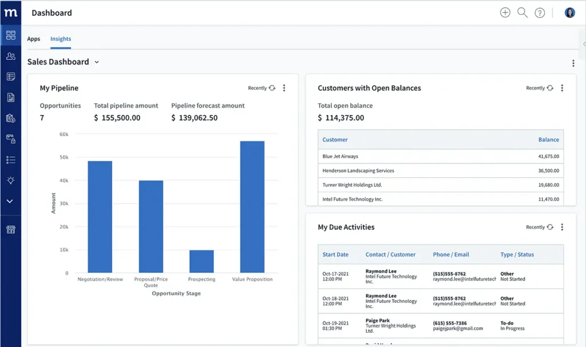
Task: Select the Insights tab
Action: (x=60, y=39)
